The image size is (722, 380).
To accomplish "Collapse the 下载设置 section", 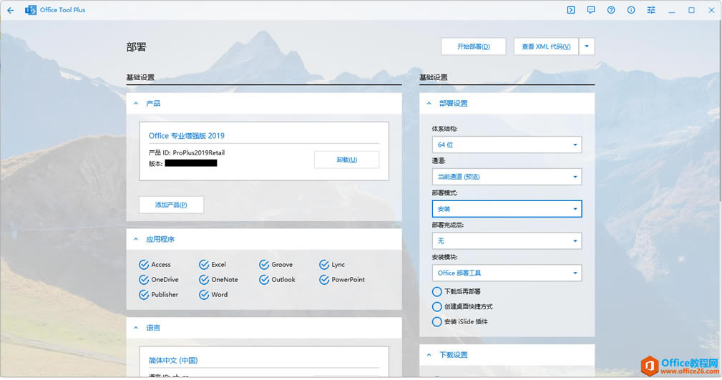I will (429, 355).
